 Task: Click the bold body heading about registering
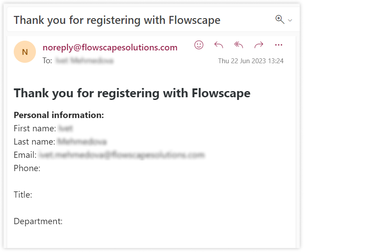pos(132,93)
